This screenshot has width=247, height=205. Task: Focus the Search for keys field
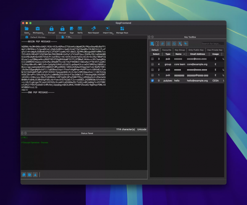[212, 44]
